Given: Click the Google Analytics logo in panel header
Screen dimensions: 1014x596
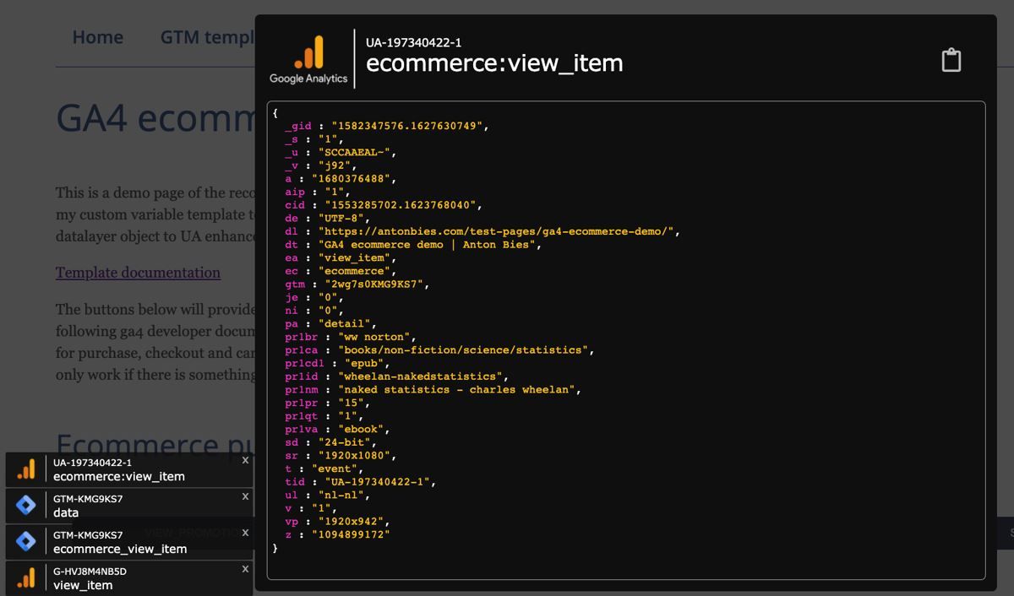Looking at the screenshot, I should tap(308, 59).
